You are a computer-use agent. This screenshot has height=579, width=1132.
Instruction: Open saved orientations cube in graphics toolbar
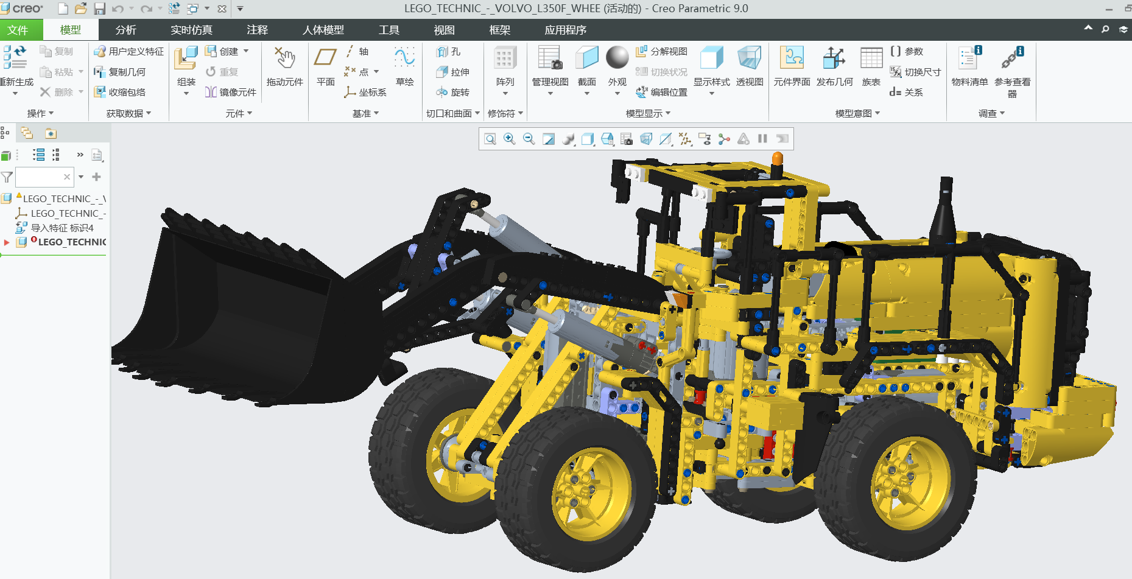pos(607,139)
